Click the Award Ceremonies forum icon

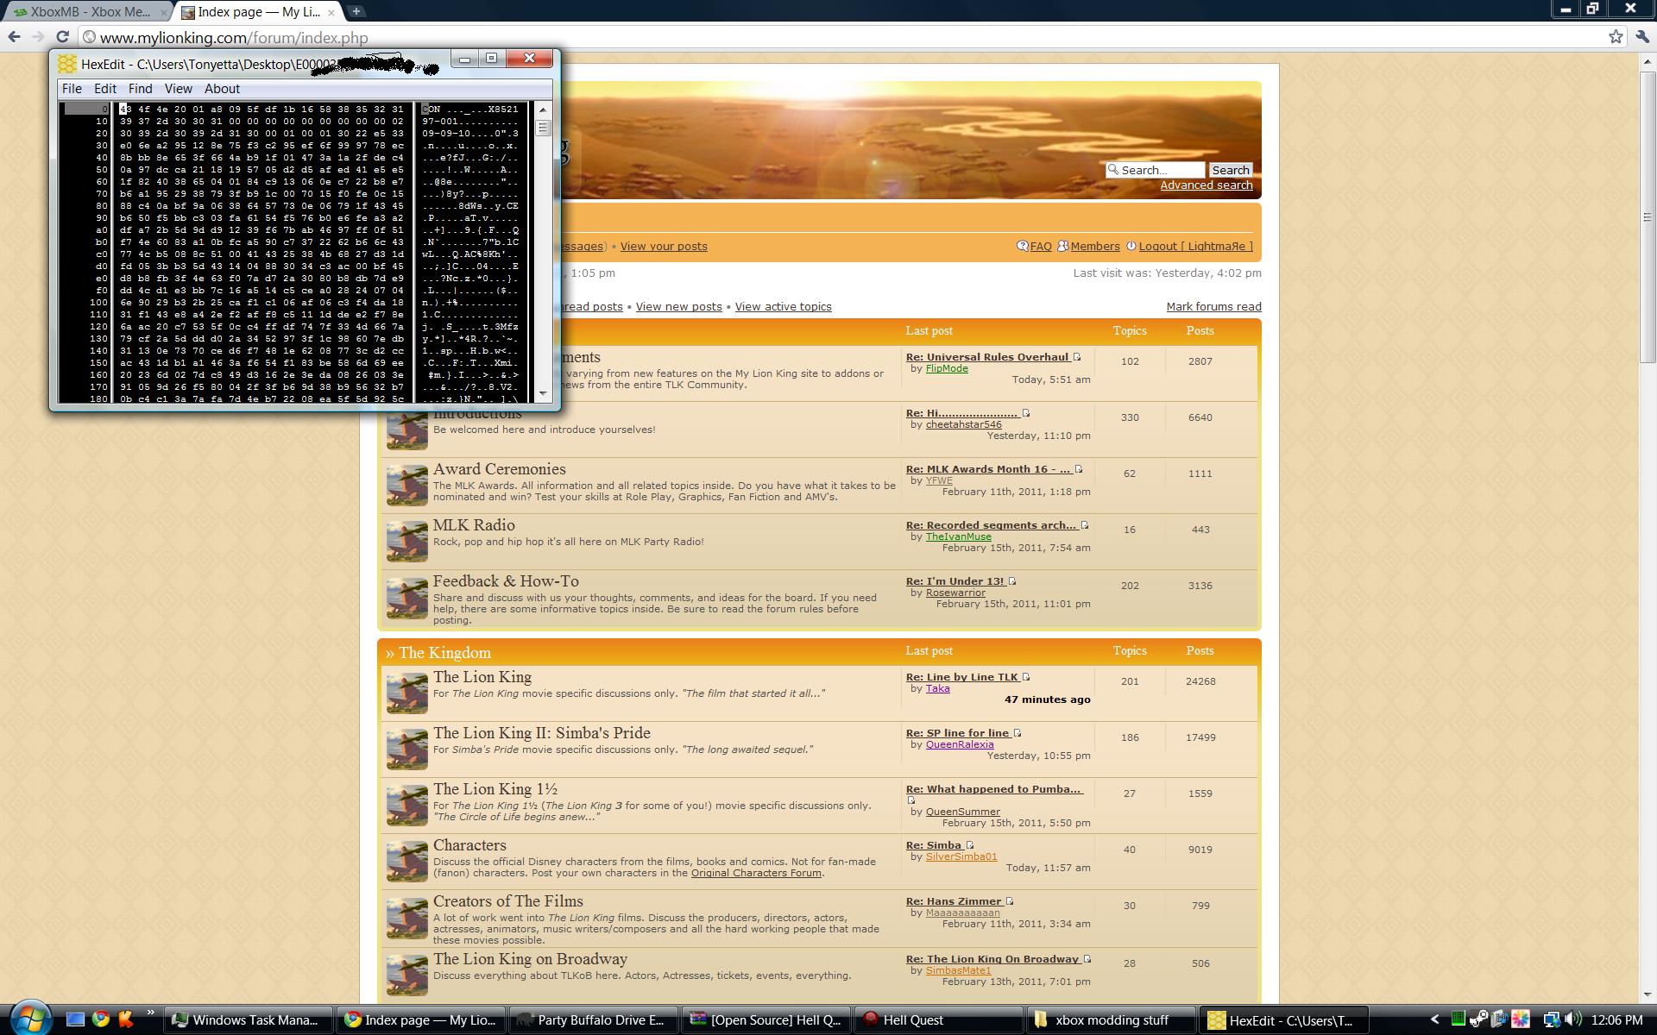tap(407, 485)
